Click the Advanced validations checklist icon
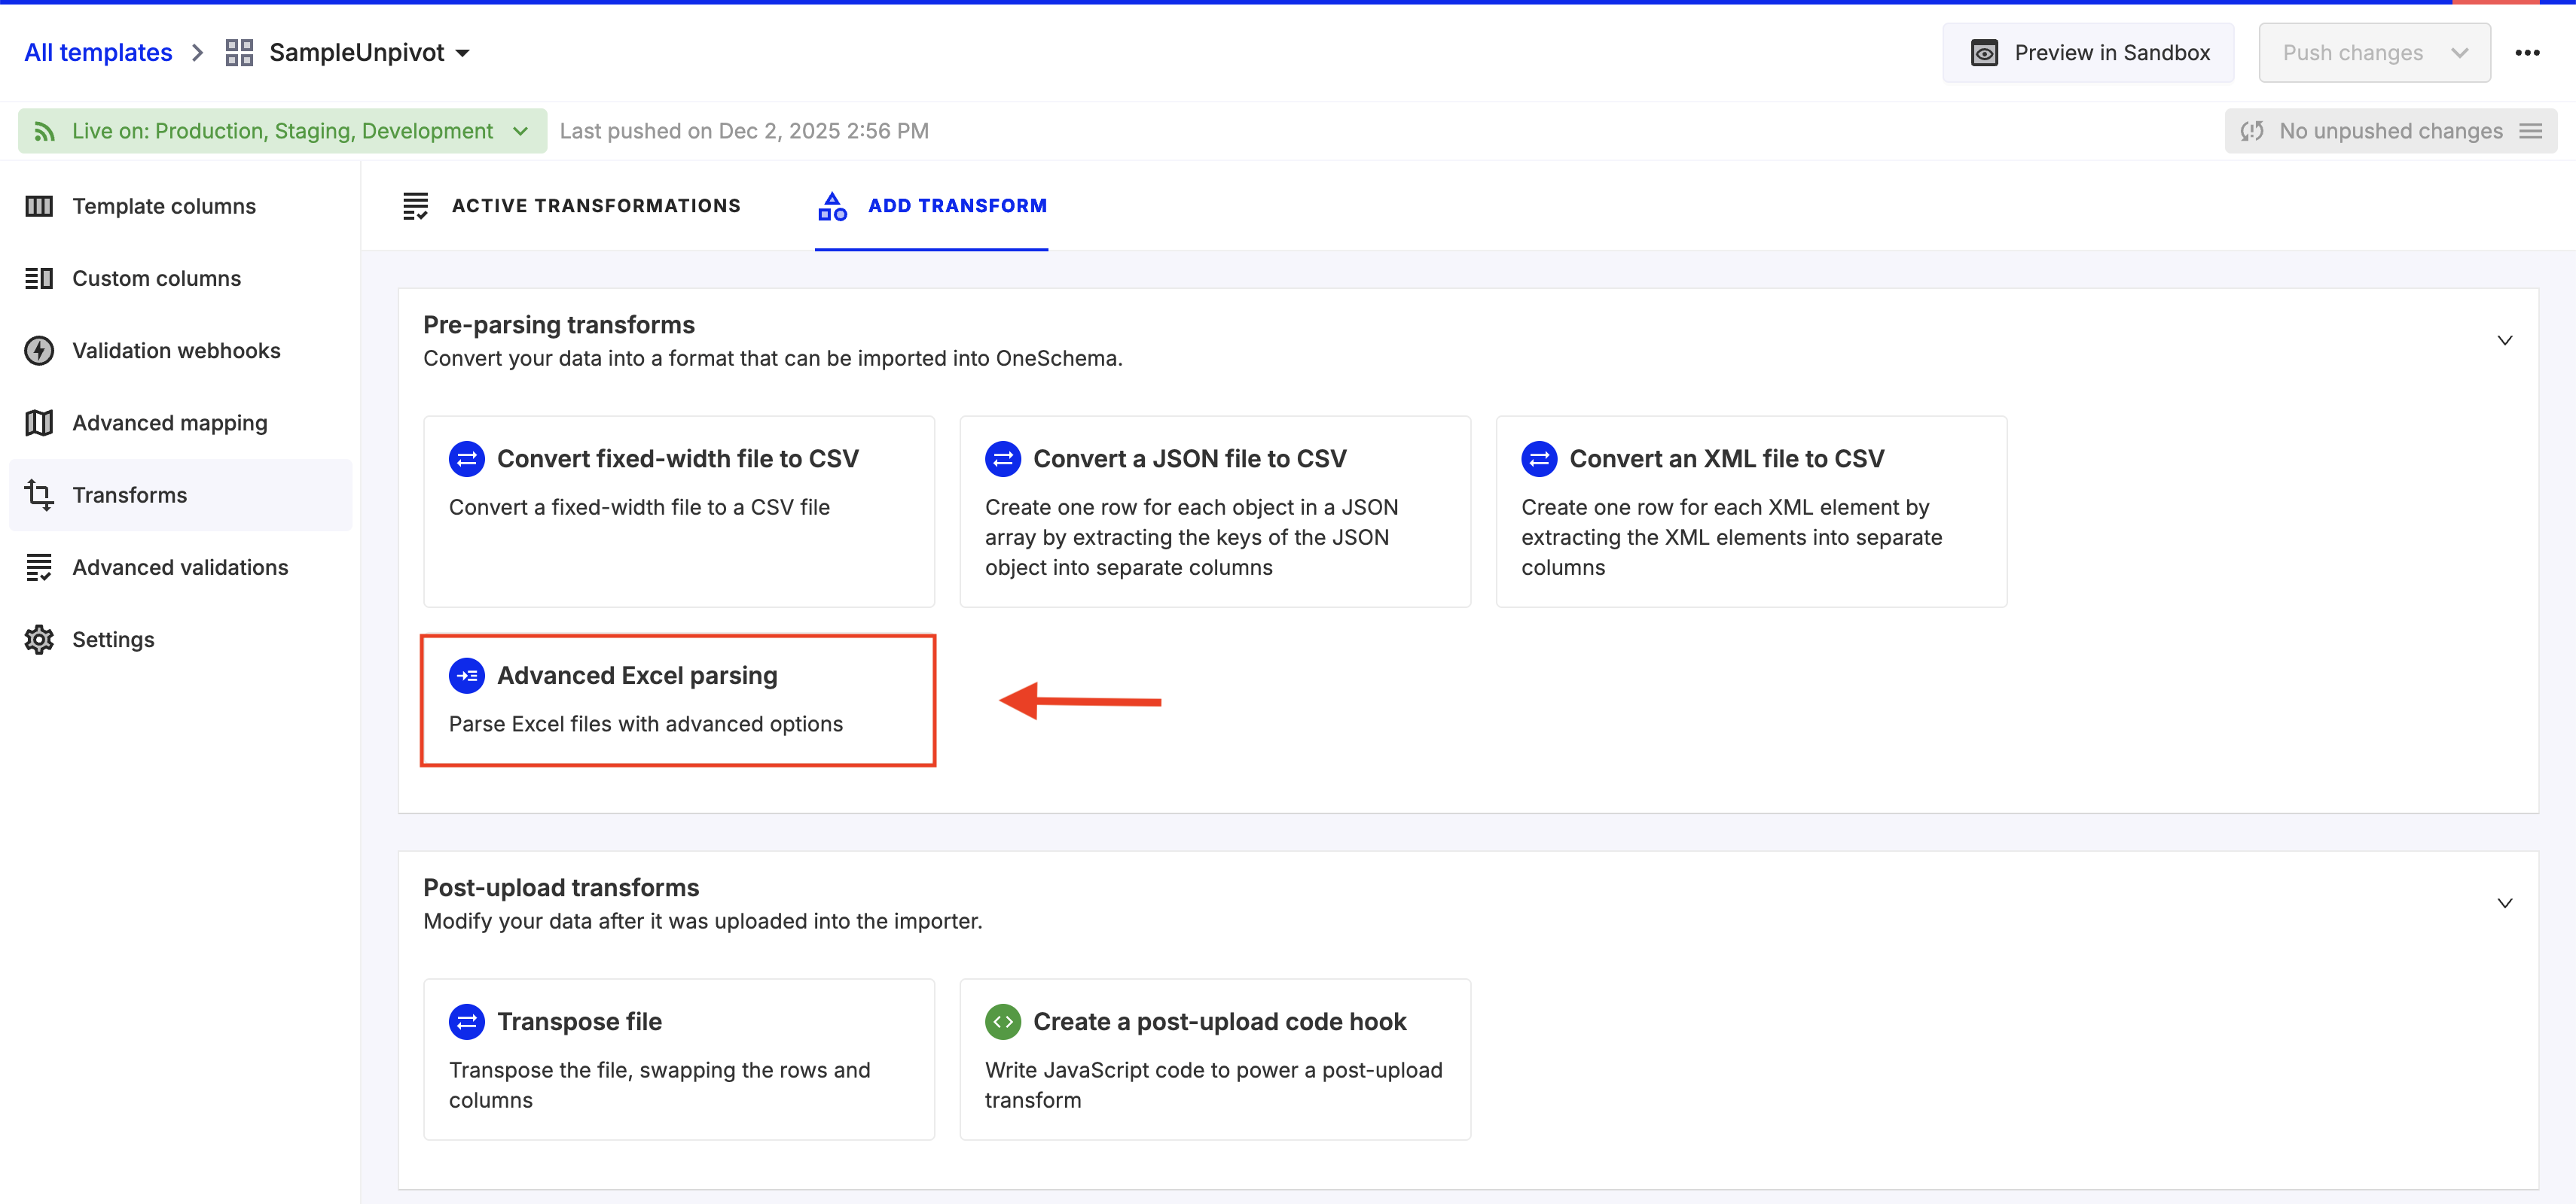This screenshot has width=2576, height=1204. [x=39, y=567]
